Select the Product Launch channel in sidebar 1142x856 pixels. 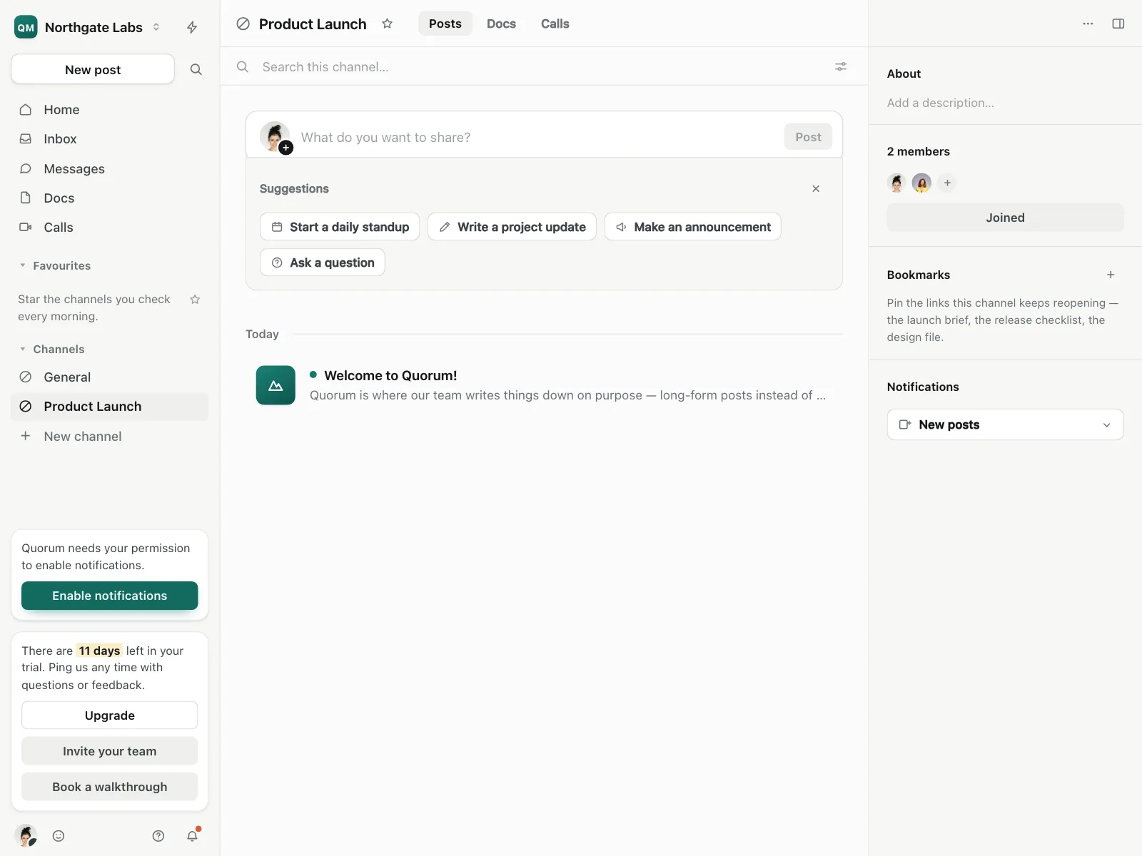[x=110, y=407]
